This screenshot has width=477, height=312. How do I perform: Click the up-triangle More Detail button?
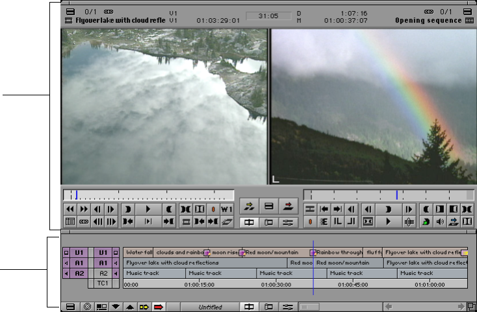pyautogui.click(x=130, y=307)
